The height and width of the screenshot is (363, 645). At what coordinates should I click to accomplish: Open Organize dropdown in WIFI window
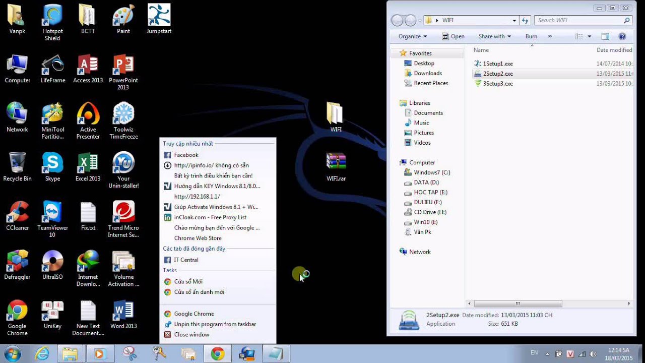click(413, 36)
